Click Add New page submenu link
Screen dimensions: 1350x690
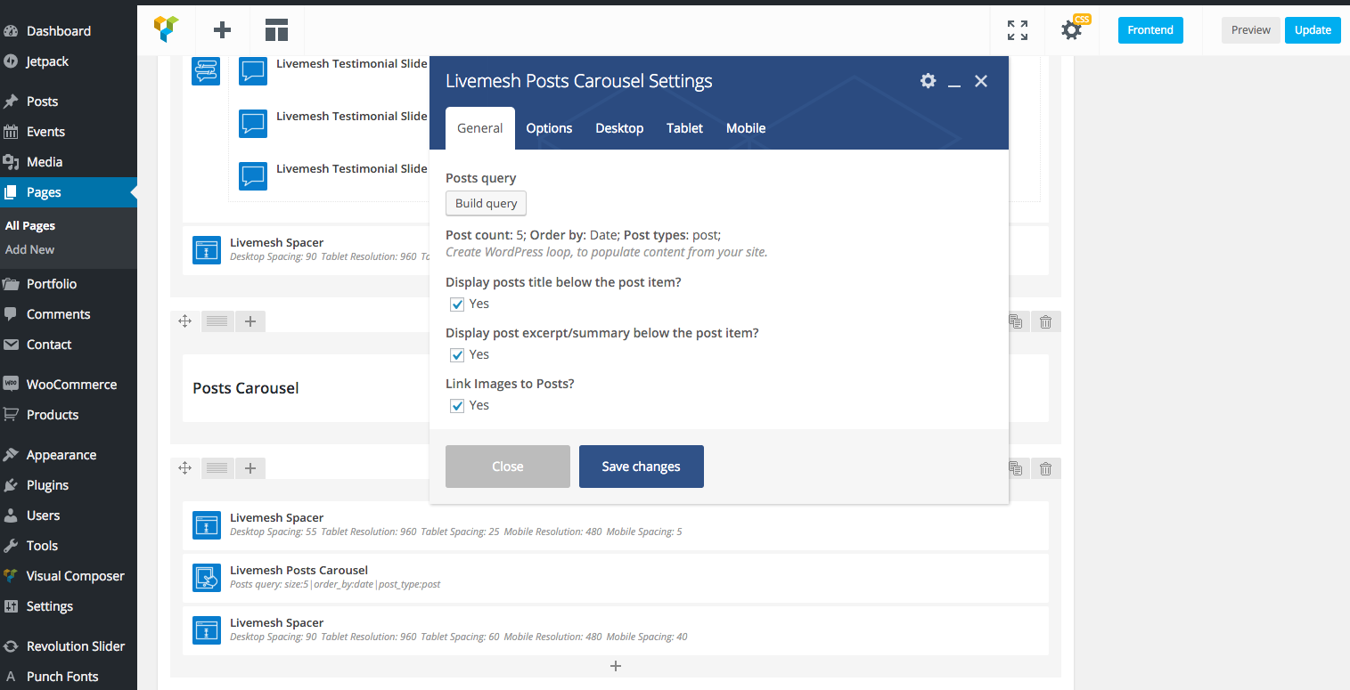coord(30,250)
